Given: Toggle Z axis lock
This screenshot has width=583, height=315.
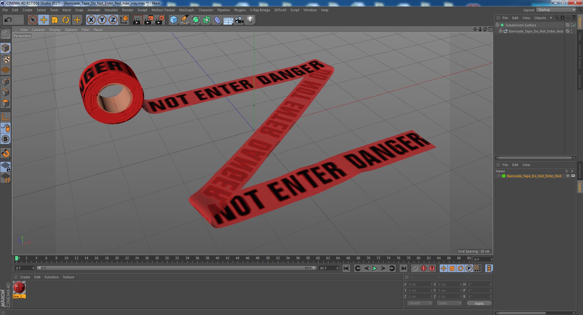Looking at the screenshot, I should [113, 20].
